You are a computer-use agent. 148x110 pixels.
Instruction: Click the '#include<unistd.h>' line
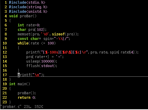click(28, 11)
